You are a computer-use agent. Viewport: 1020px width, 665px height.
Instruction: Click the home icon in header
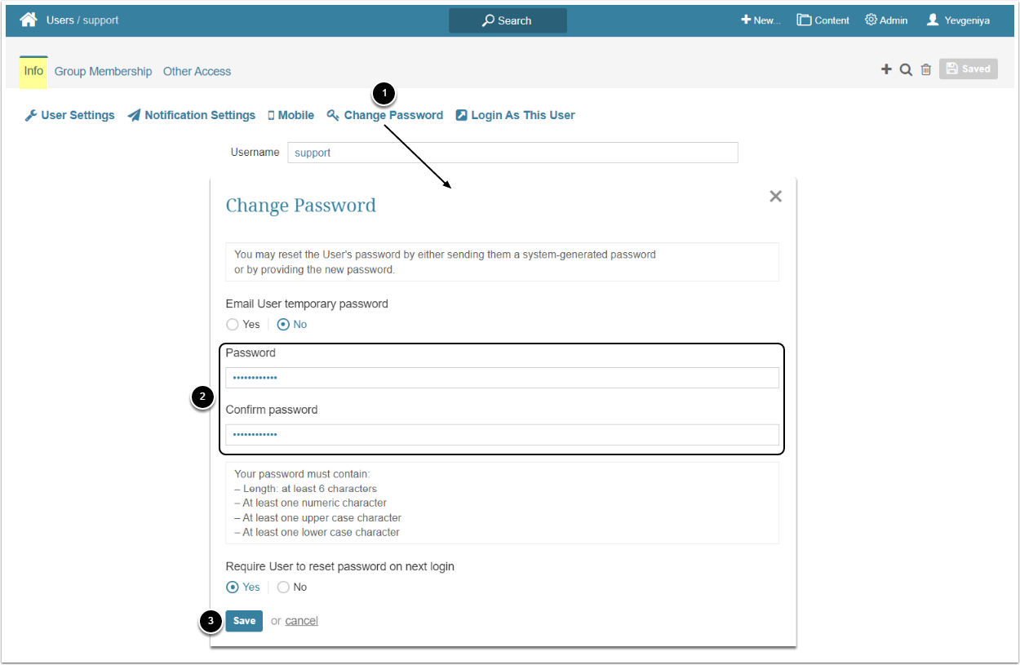tap(29, 20)
